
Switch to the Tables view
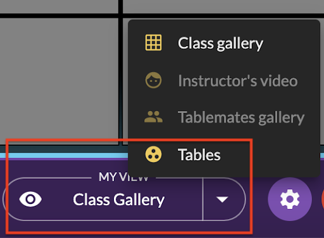[199, 155]
